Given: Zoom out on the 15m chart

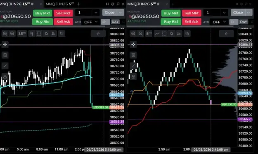Looking at the screenshot, I should (12, 34).
